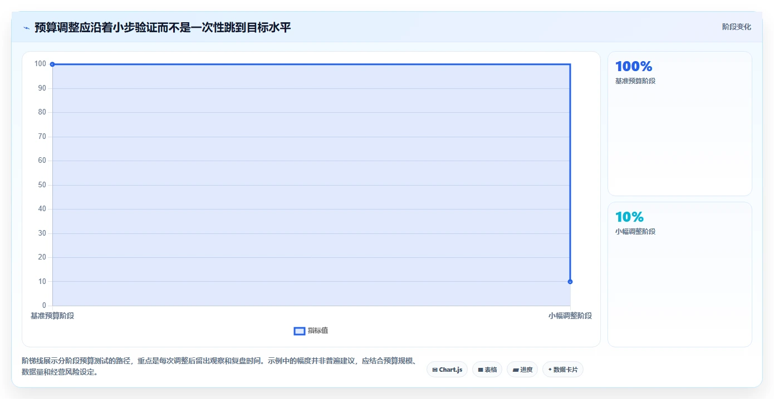Click the 阶段变化 label in the header
Viewport: 774px width, 399px height.
[736, 27]
